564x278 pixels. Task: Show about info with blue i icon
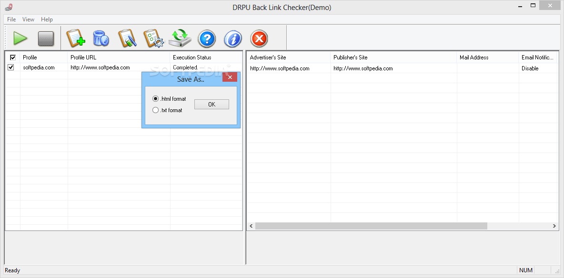pyautogui.click(x=233, y=39)
